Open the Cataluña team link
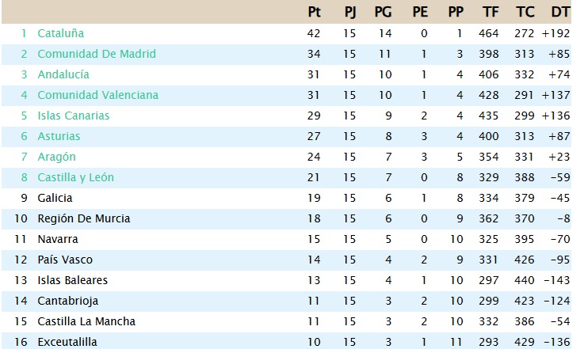The width and height of the screenshot is (580, 349). (61, 33)
